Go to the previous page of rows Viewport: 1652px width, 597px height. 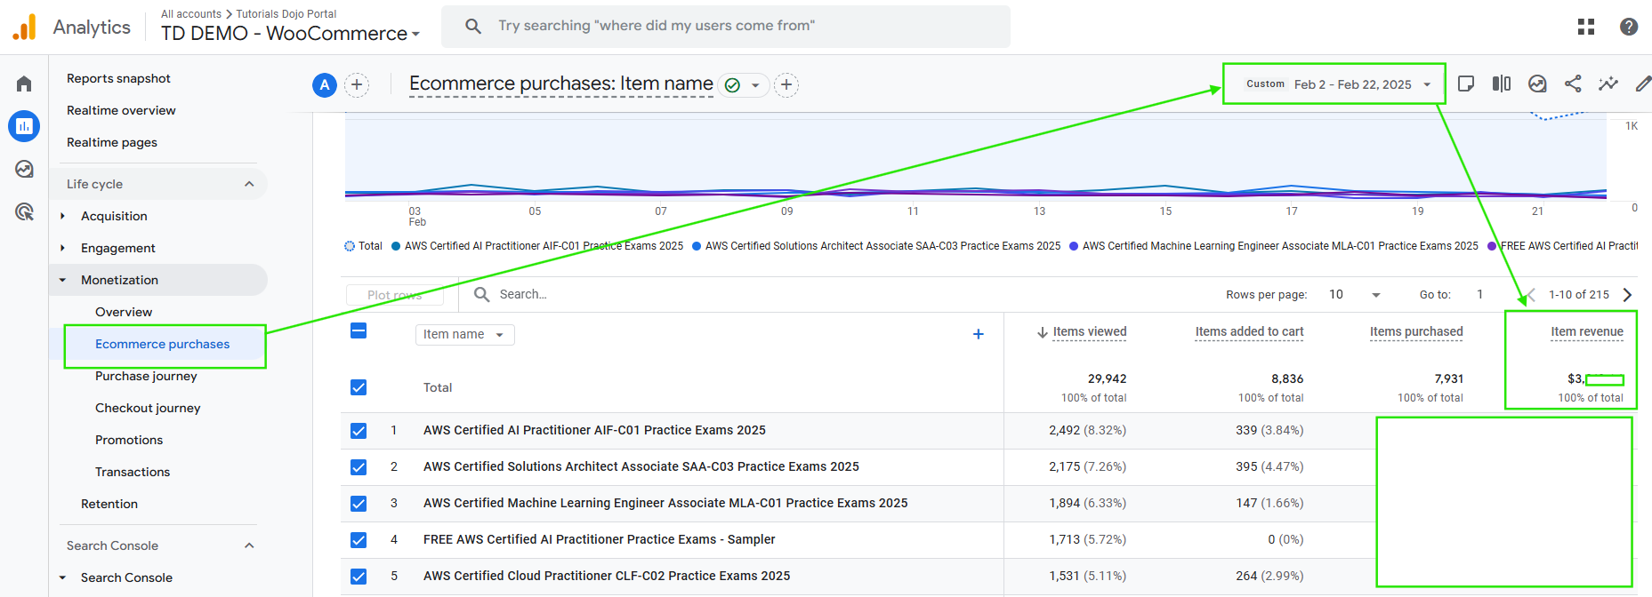1531,295
